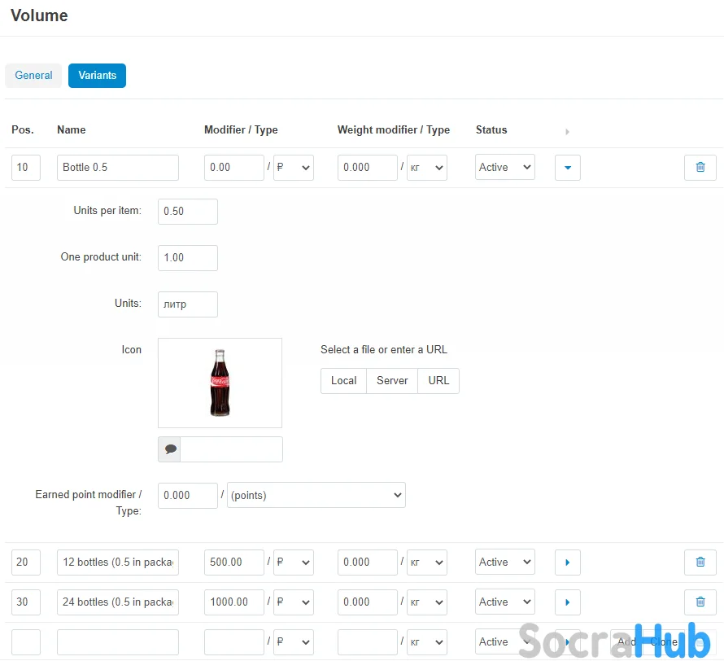The height and width of the screenshot is (661, 724).
Task: Select the Variants tab
Action: tap(97, 76)
